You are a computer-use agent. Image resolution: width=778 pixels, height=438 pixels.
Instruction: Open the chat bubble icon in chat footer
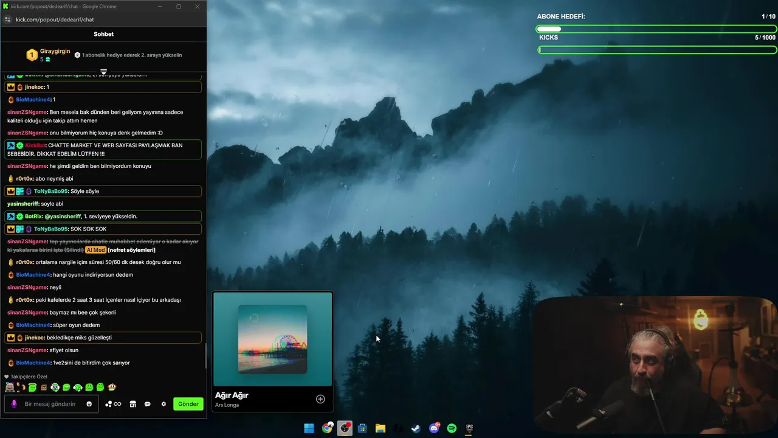tap(147, 404)
